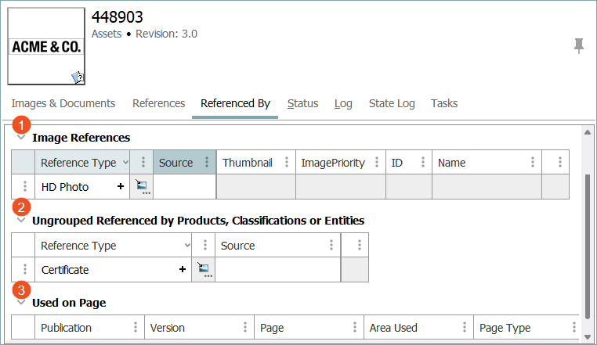Open the State Log tab
597x345 pixels.
(x=392, y=103)
